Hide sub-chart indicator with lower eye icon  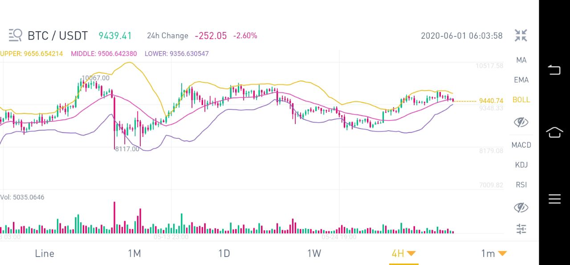(x=521, y=207)
